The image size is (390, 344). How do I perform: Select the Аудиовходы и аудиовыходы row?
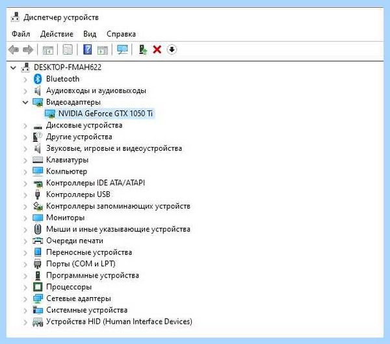click(96, 90)
